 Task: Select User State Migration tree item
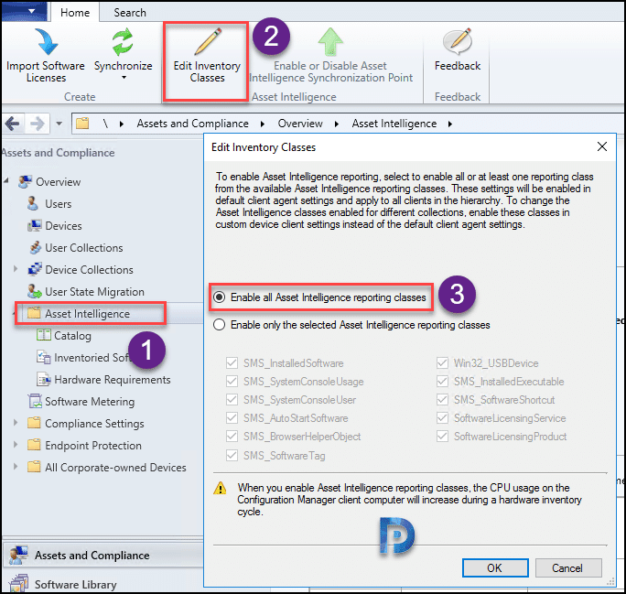coord(94,292)
